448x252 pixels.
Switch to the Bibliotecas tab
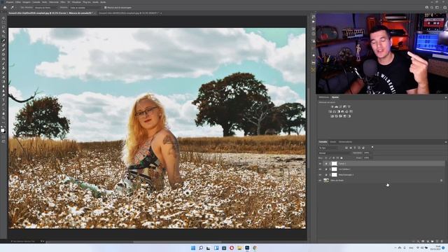coord(323,97)
